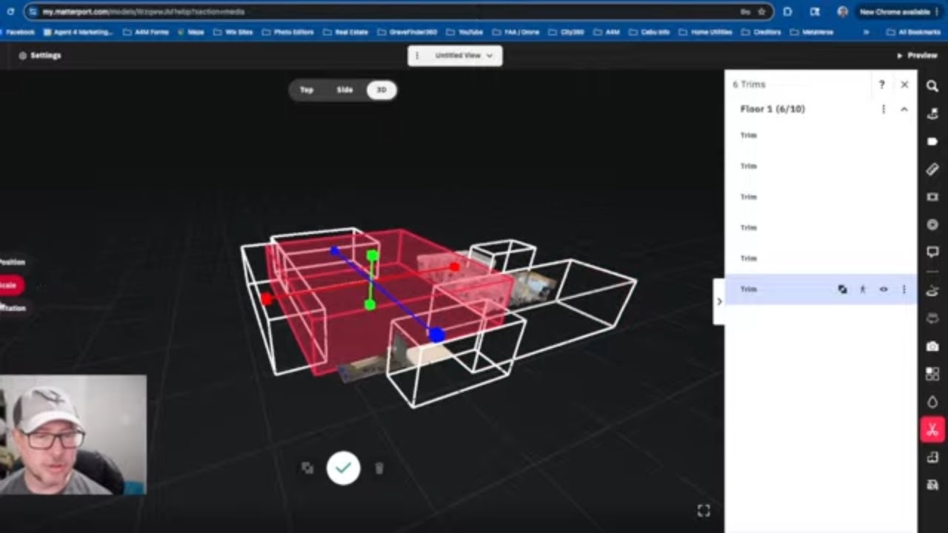The width and height of the screenshot is (948, 533).
Task: Open Floor 1 more options menu
Action: point(883,109)
